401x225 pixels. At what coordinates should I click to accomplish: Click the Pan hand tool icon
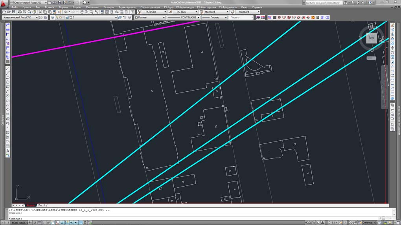pyautogui.click(x=82, y=12)
